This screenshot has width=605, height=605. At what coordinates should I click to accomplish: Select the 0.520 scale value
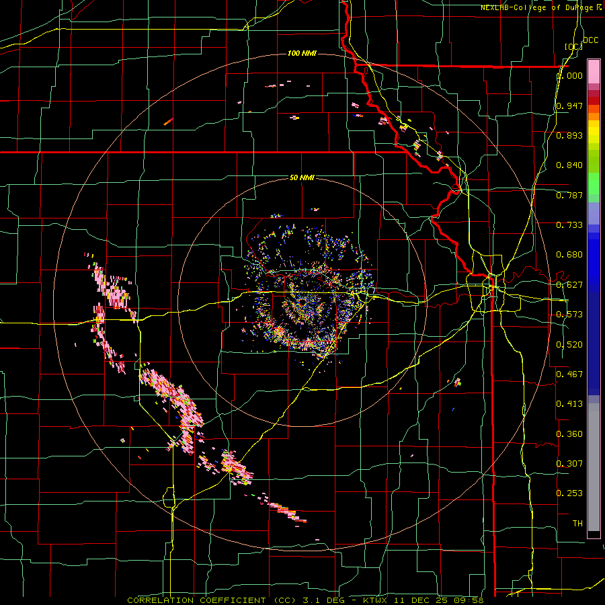click(x=569, y=345)
